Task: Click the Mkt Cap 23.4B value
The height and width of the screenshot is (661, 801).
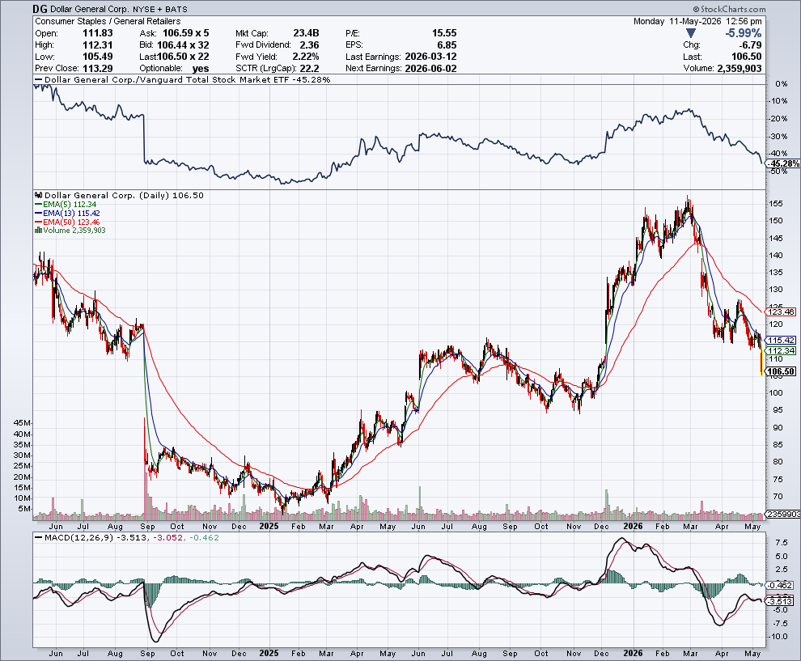Action: pos(306,33)
